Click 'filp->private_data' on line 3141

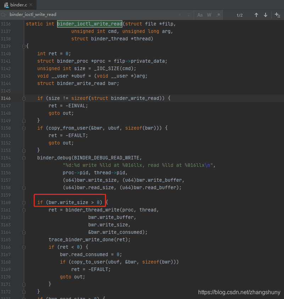(140, 61)
